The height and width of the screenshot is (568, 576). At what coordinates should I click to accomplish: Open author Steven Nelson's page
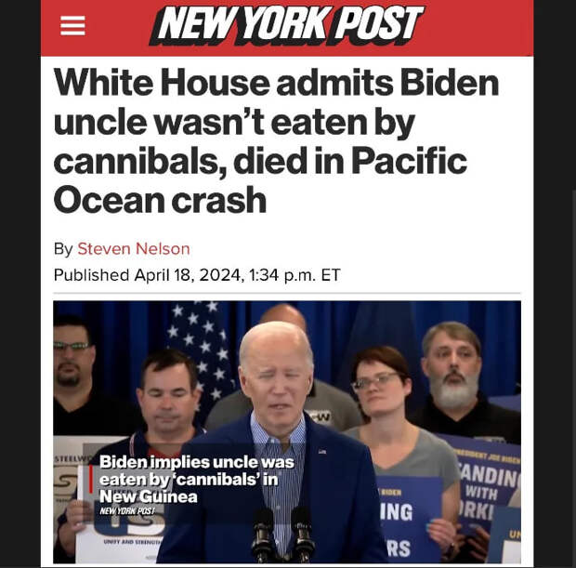pyautogui.click(x=134, y=249)
